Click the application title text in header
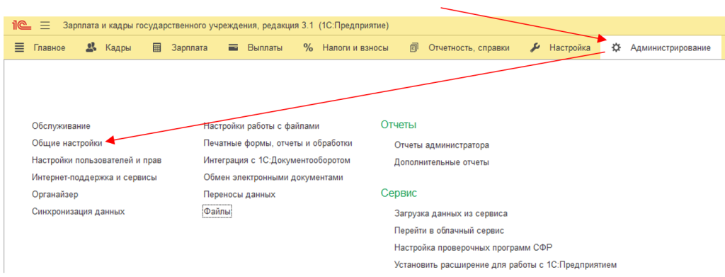Viewport: 725px width, 277px height. (x=226, y=26)
